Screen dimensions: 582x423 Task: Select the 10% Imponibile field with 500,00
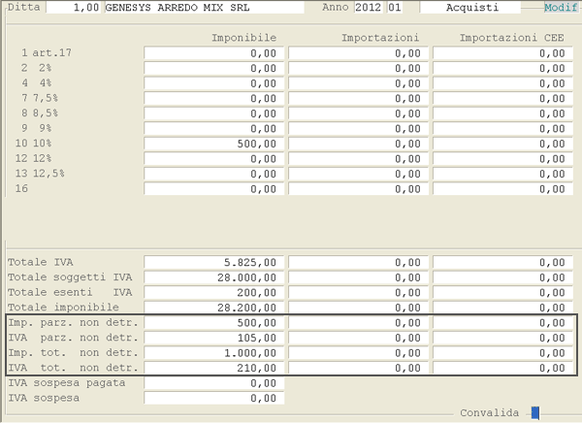pos(213,143)
